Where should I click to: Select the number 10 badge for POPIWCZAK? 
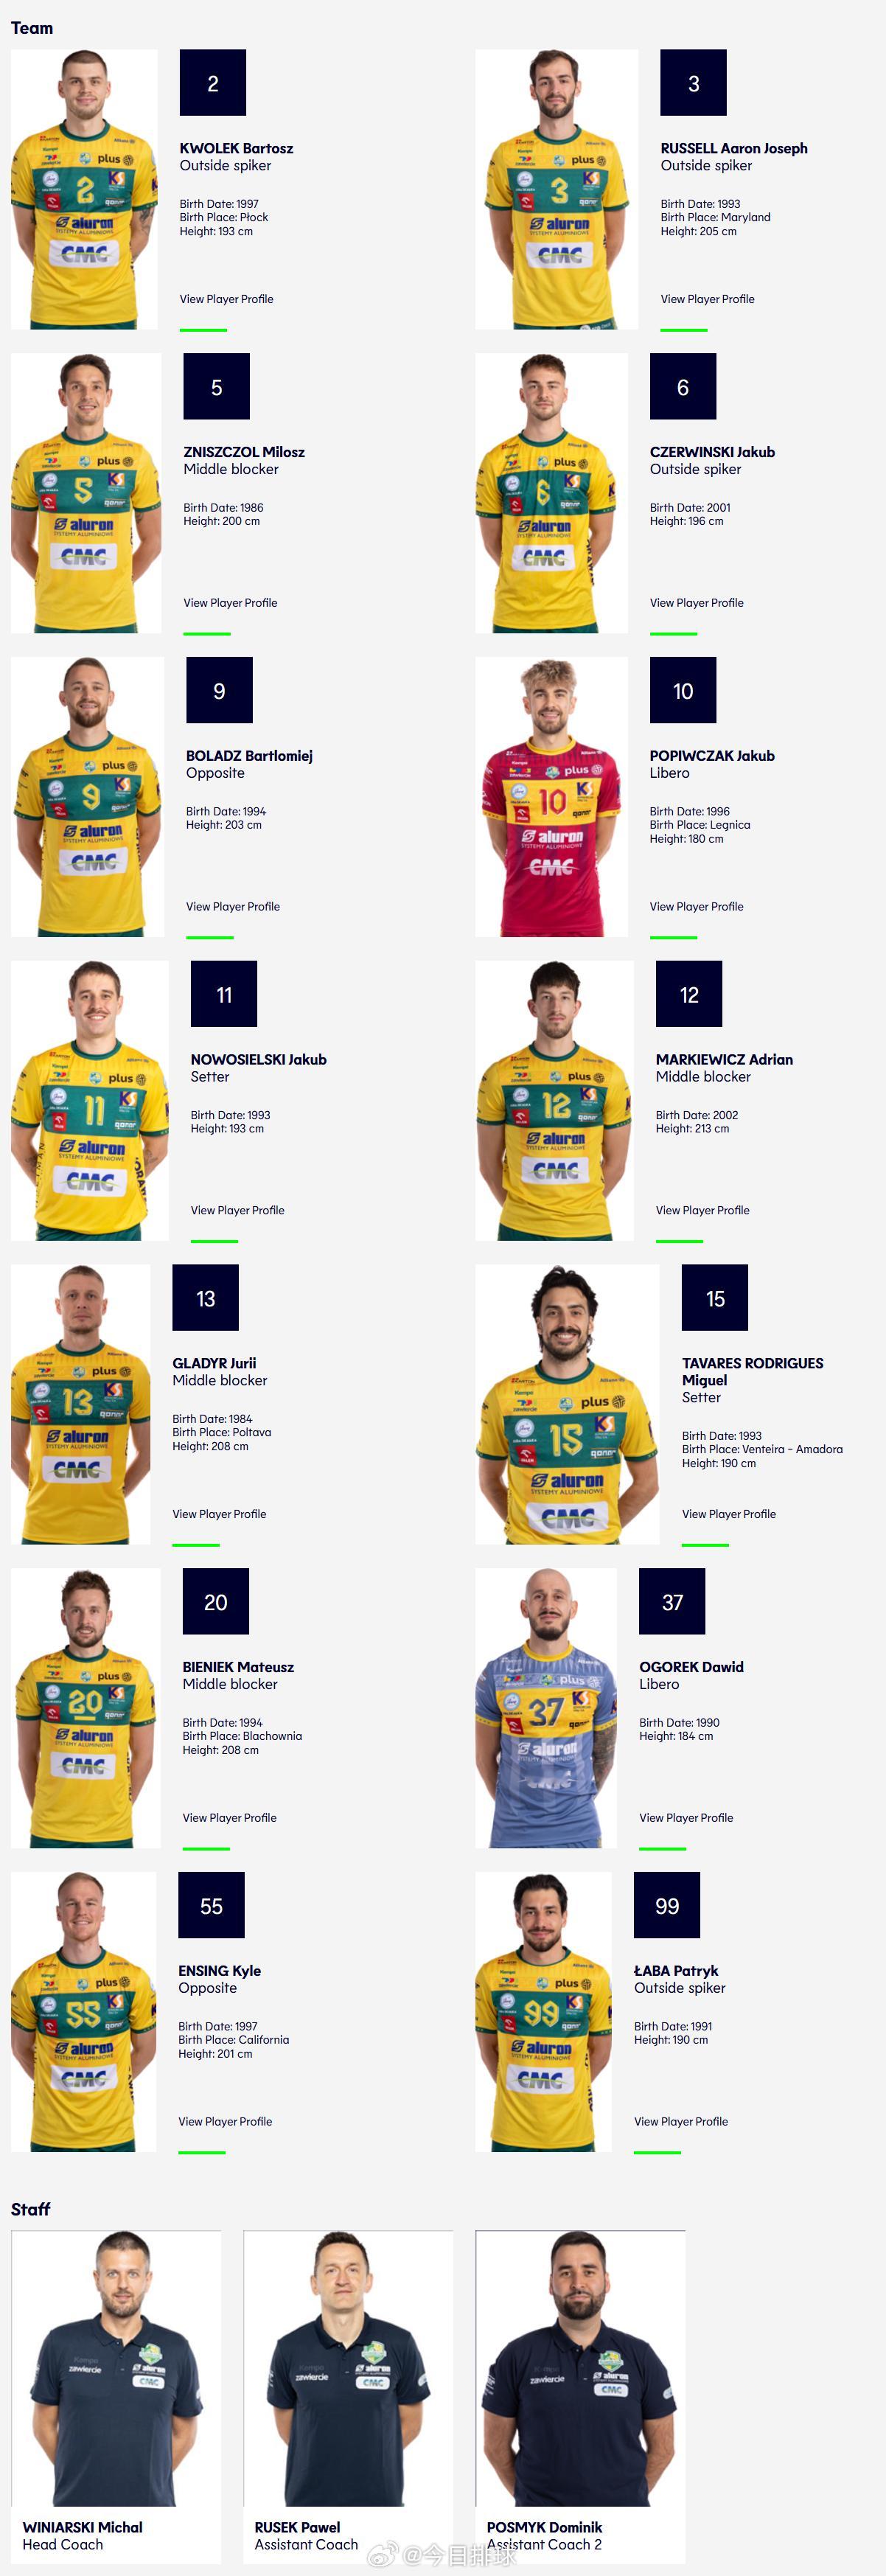pos(683,691)
